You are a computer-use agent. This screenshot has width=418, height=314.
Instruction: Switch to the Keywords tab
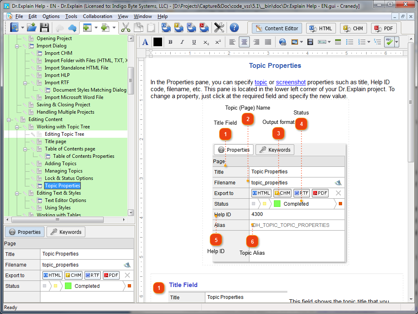[x=66, y=232]
